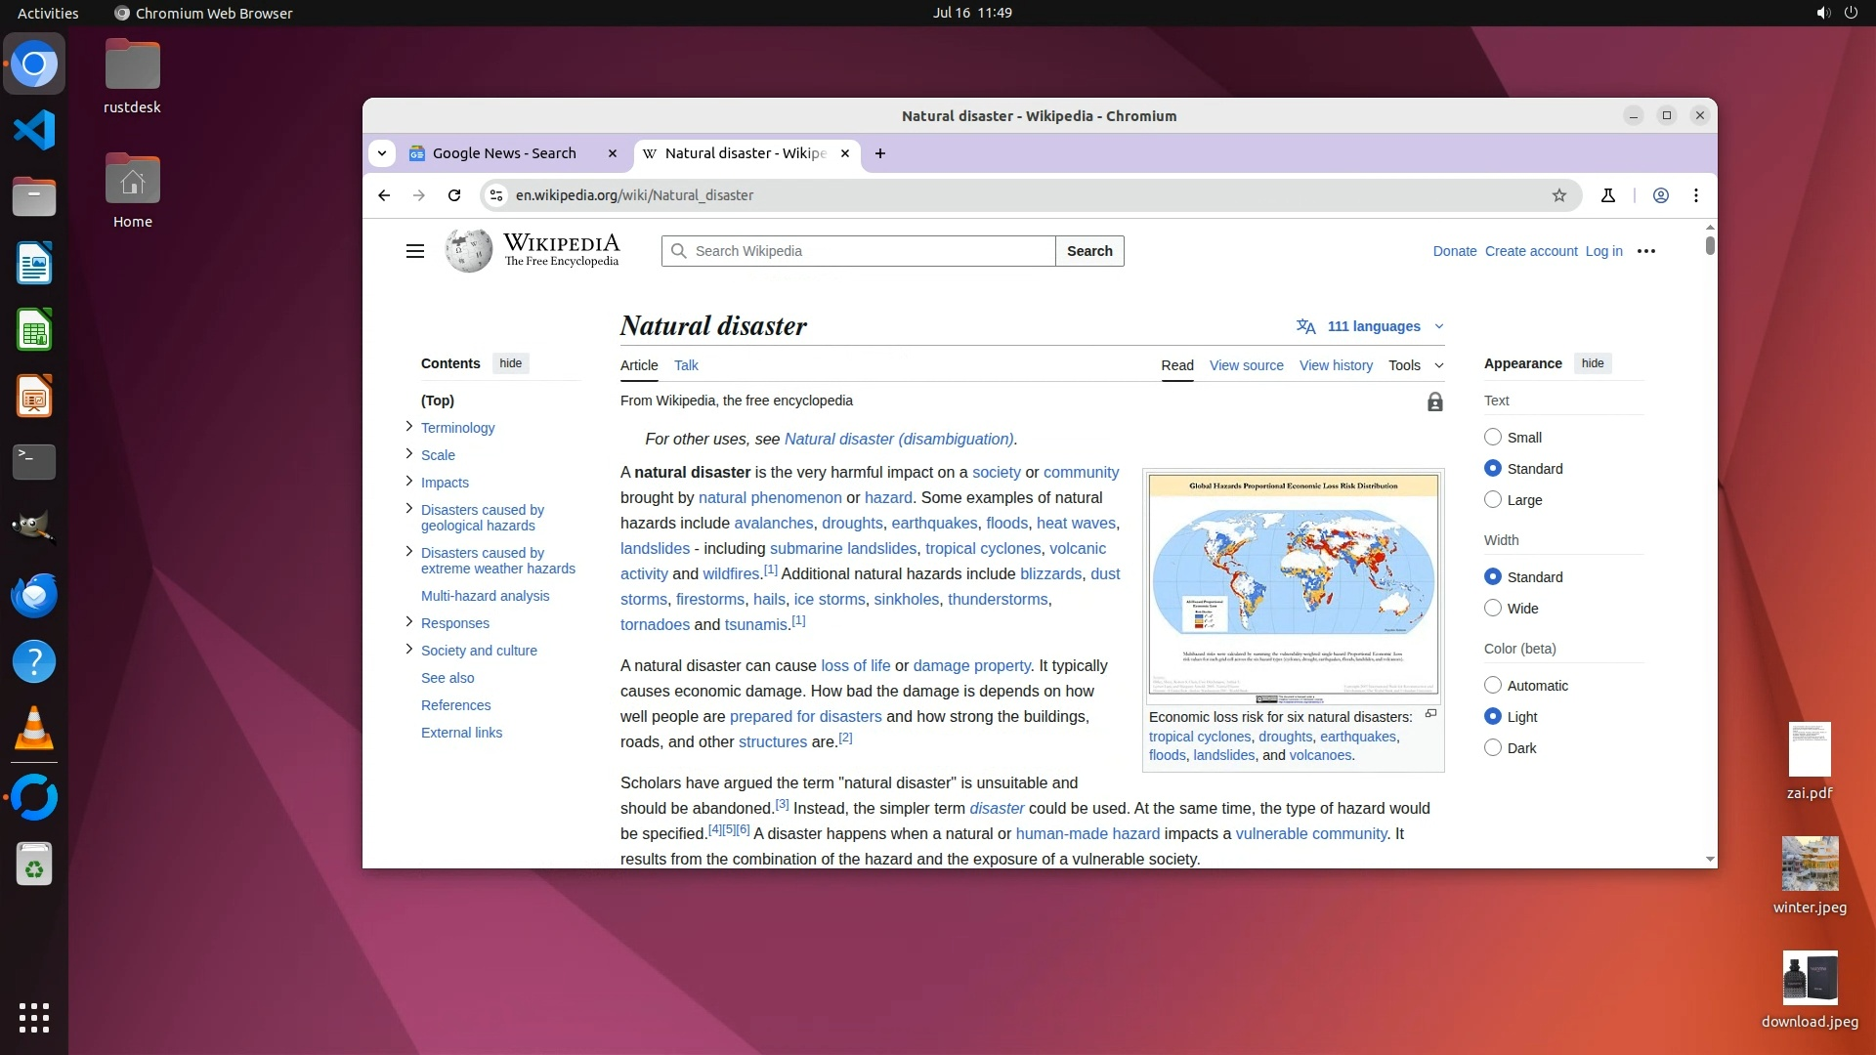Viewport: 1876px width, 1055px height.
Task: Open the Chromium profile icon
Action: click(x=1660, y=195)
